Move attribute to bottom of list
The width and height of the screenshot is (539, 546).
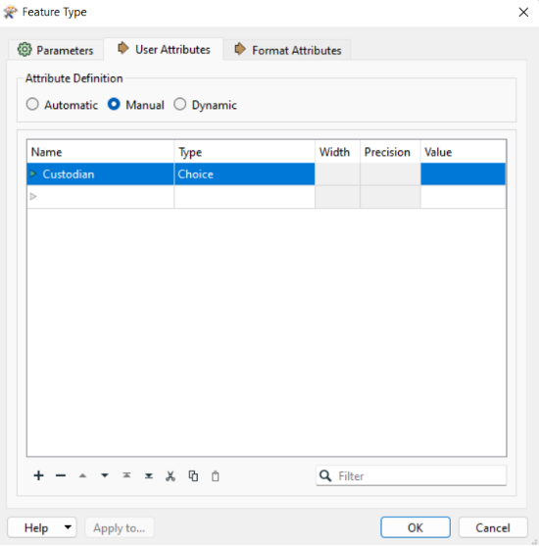click(x=149, y=475)
